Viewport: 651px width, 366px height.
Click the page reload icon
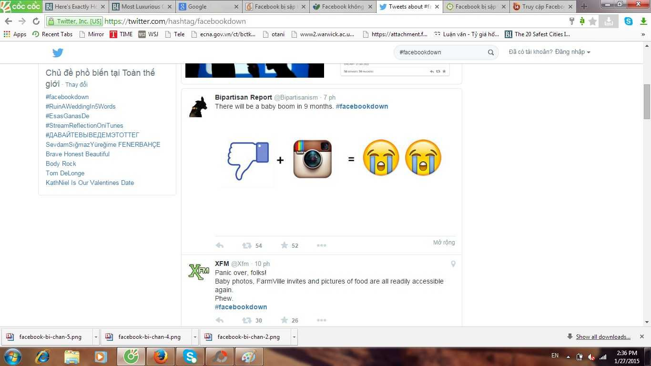pyautogui.click(x=36, y=21)
